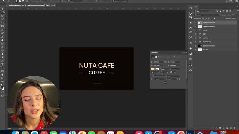Hide the Слой 0 layer

coord(195,50)
